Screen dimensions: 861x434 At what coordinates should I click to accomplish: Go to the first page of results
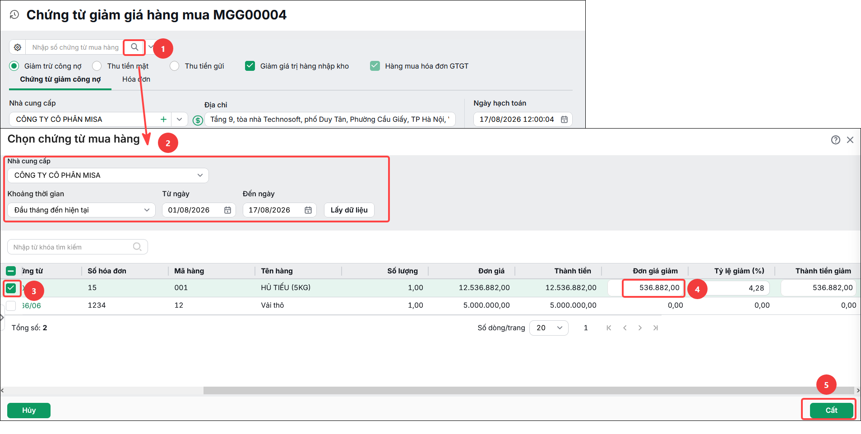point(609,328)
